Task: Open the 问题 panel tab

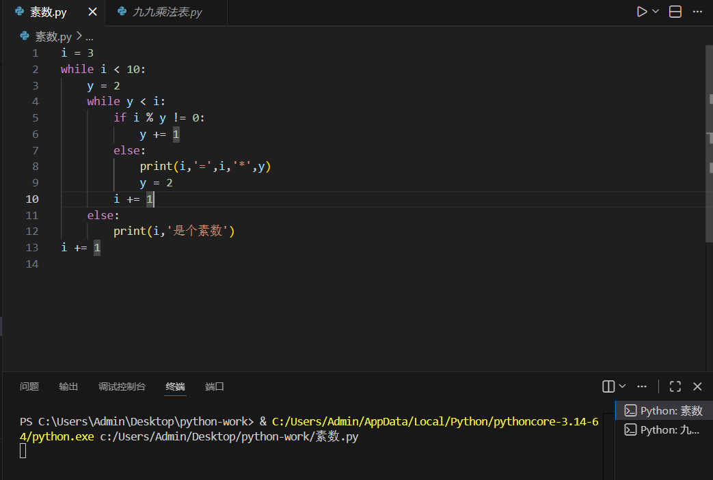Action: pos(29,386)
